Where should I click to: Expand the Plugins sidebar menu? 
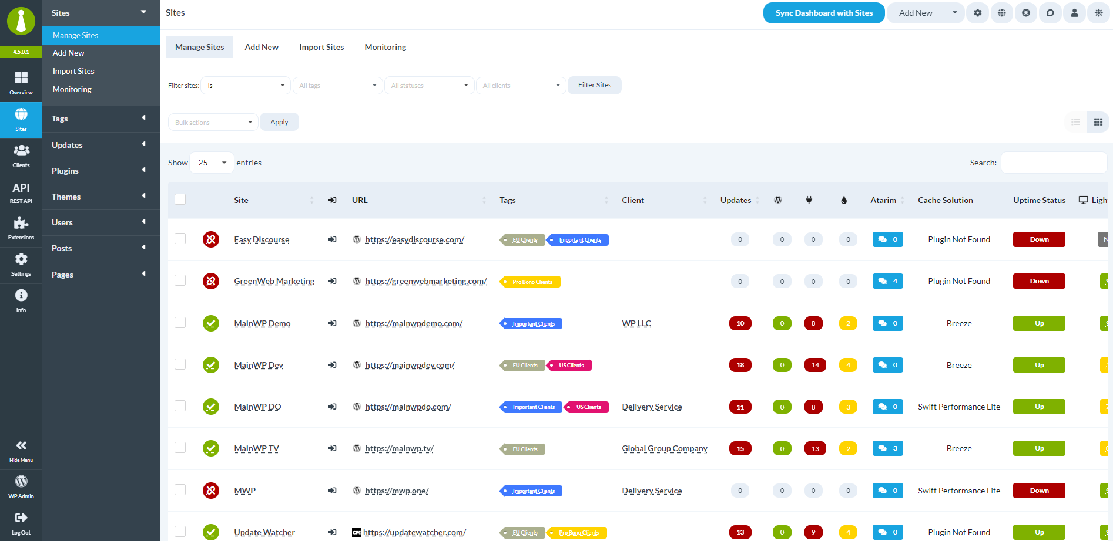pyautogui.click(x=101, y=171)
